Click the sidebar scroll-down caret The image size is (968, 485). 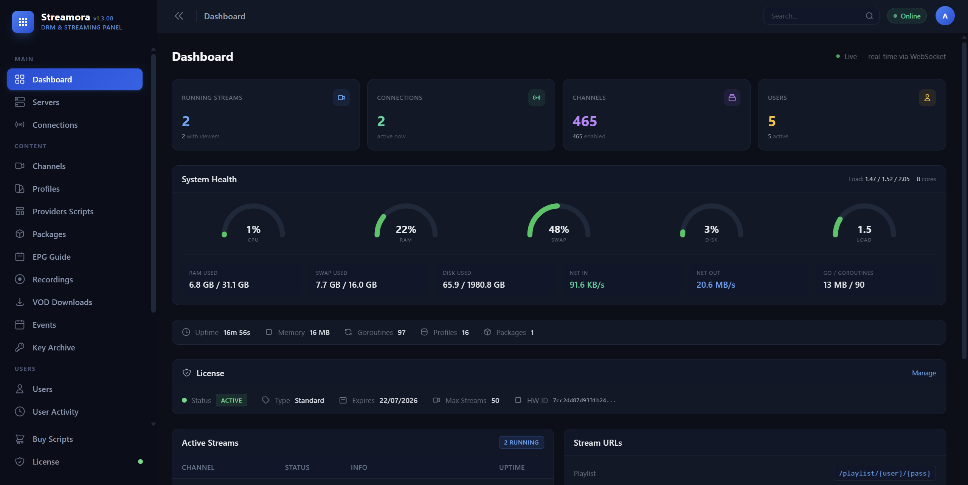(x=153, y=423)
